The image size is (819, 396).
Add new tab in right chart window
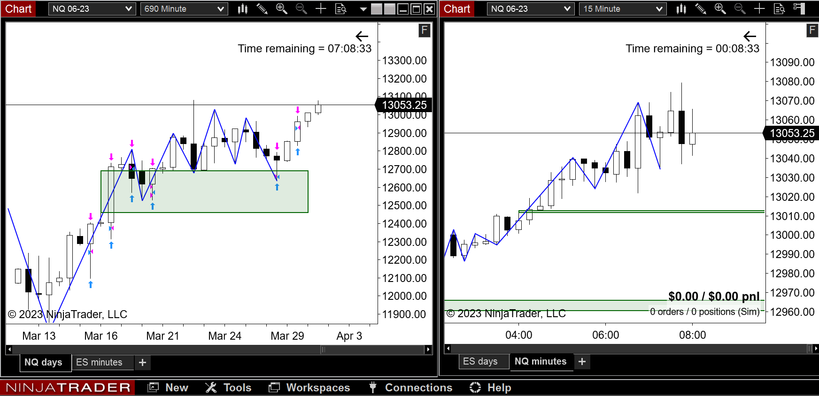point(582,361)
